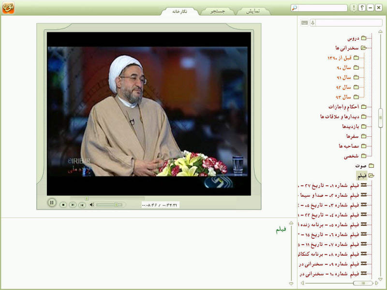This screenshot has height=290, width=387.
Task: Skip to the next video track
Action: (73, 204)
